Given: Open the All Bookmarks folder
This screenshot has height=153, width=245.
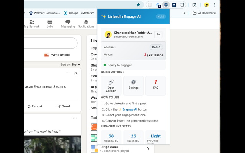Looking at the screenshot, I should click(204, 13).
